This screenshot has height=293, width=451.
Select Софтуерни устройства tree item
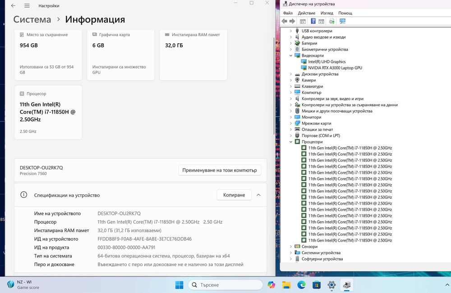click(322, 259)
